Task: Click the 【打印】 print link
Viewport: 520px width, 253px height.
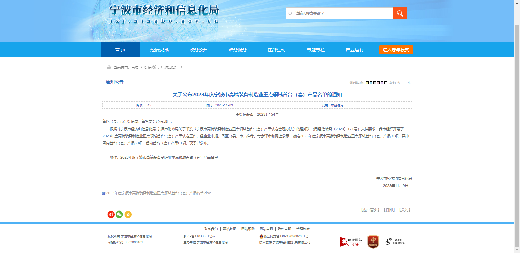Action: (389, 210)
